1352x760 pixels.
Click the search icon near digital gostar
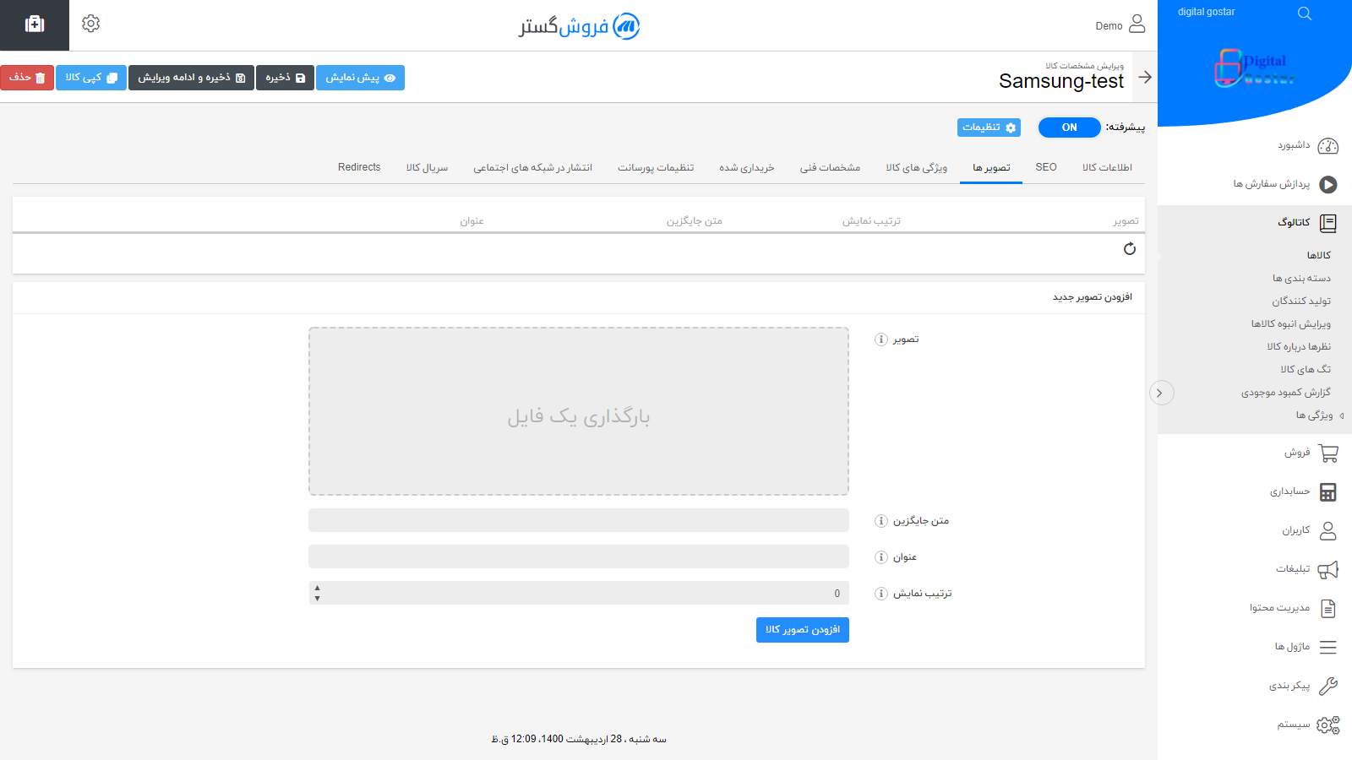pyautogui.click(x=1304, y=13)
